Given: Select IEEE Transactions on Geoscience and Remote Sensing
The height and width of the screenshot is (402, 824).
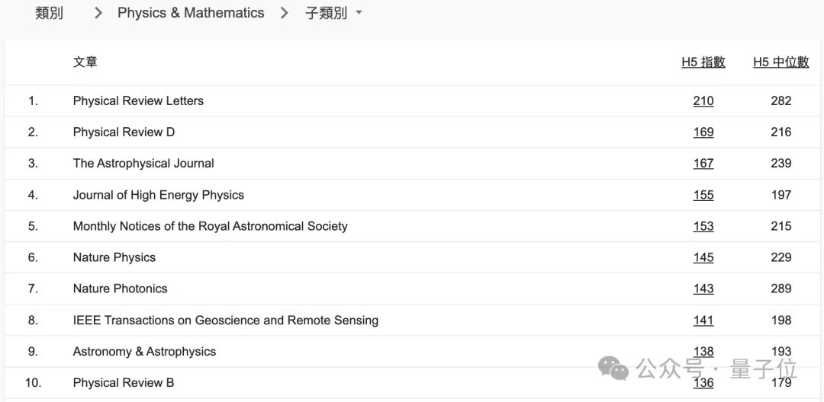Looking at the screenshot, I should click(225, 321).
